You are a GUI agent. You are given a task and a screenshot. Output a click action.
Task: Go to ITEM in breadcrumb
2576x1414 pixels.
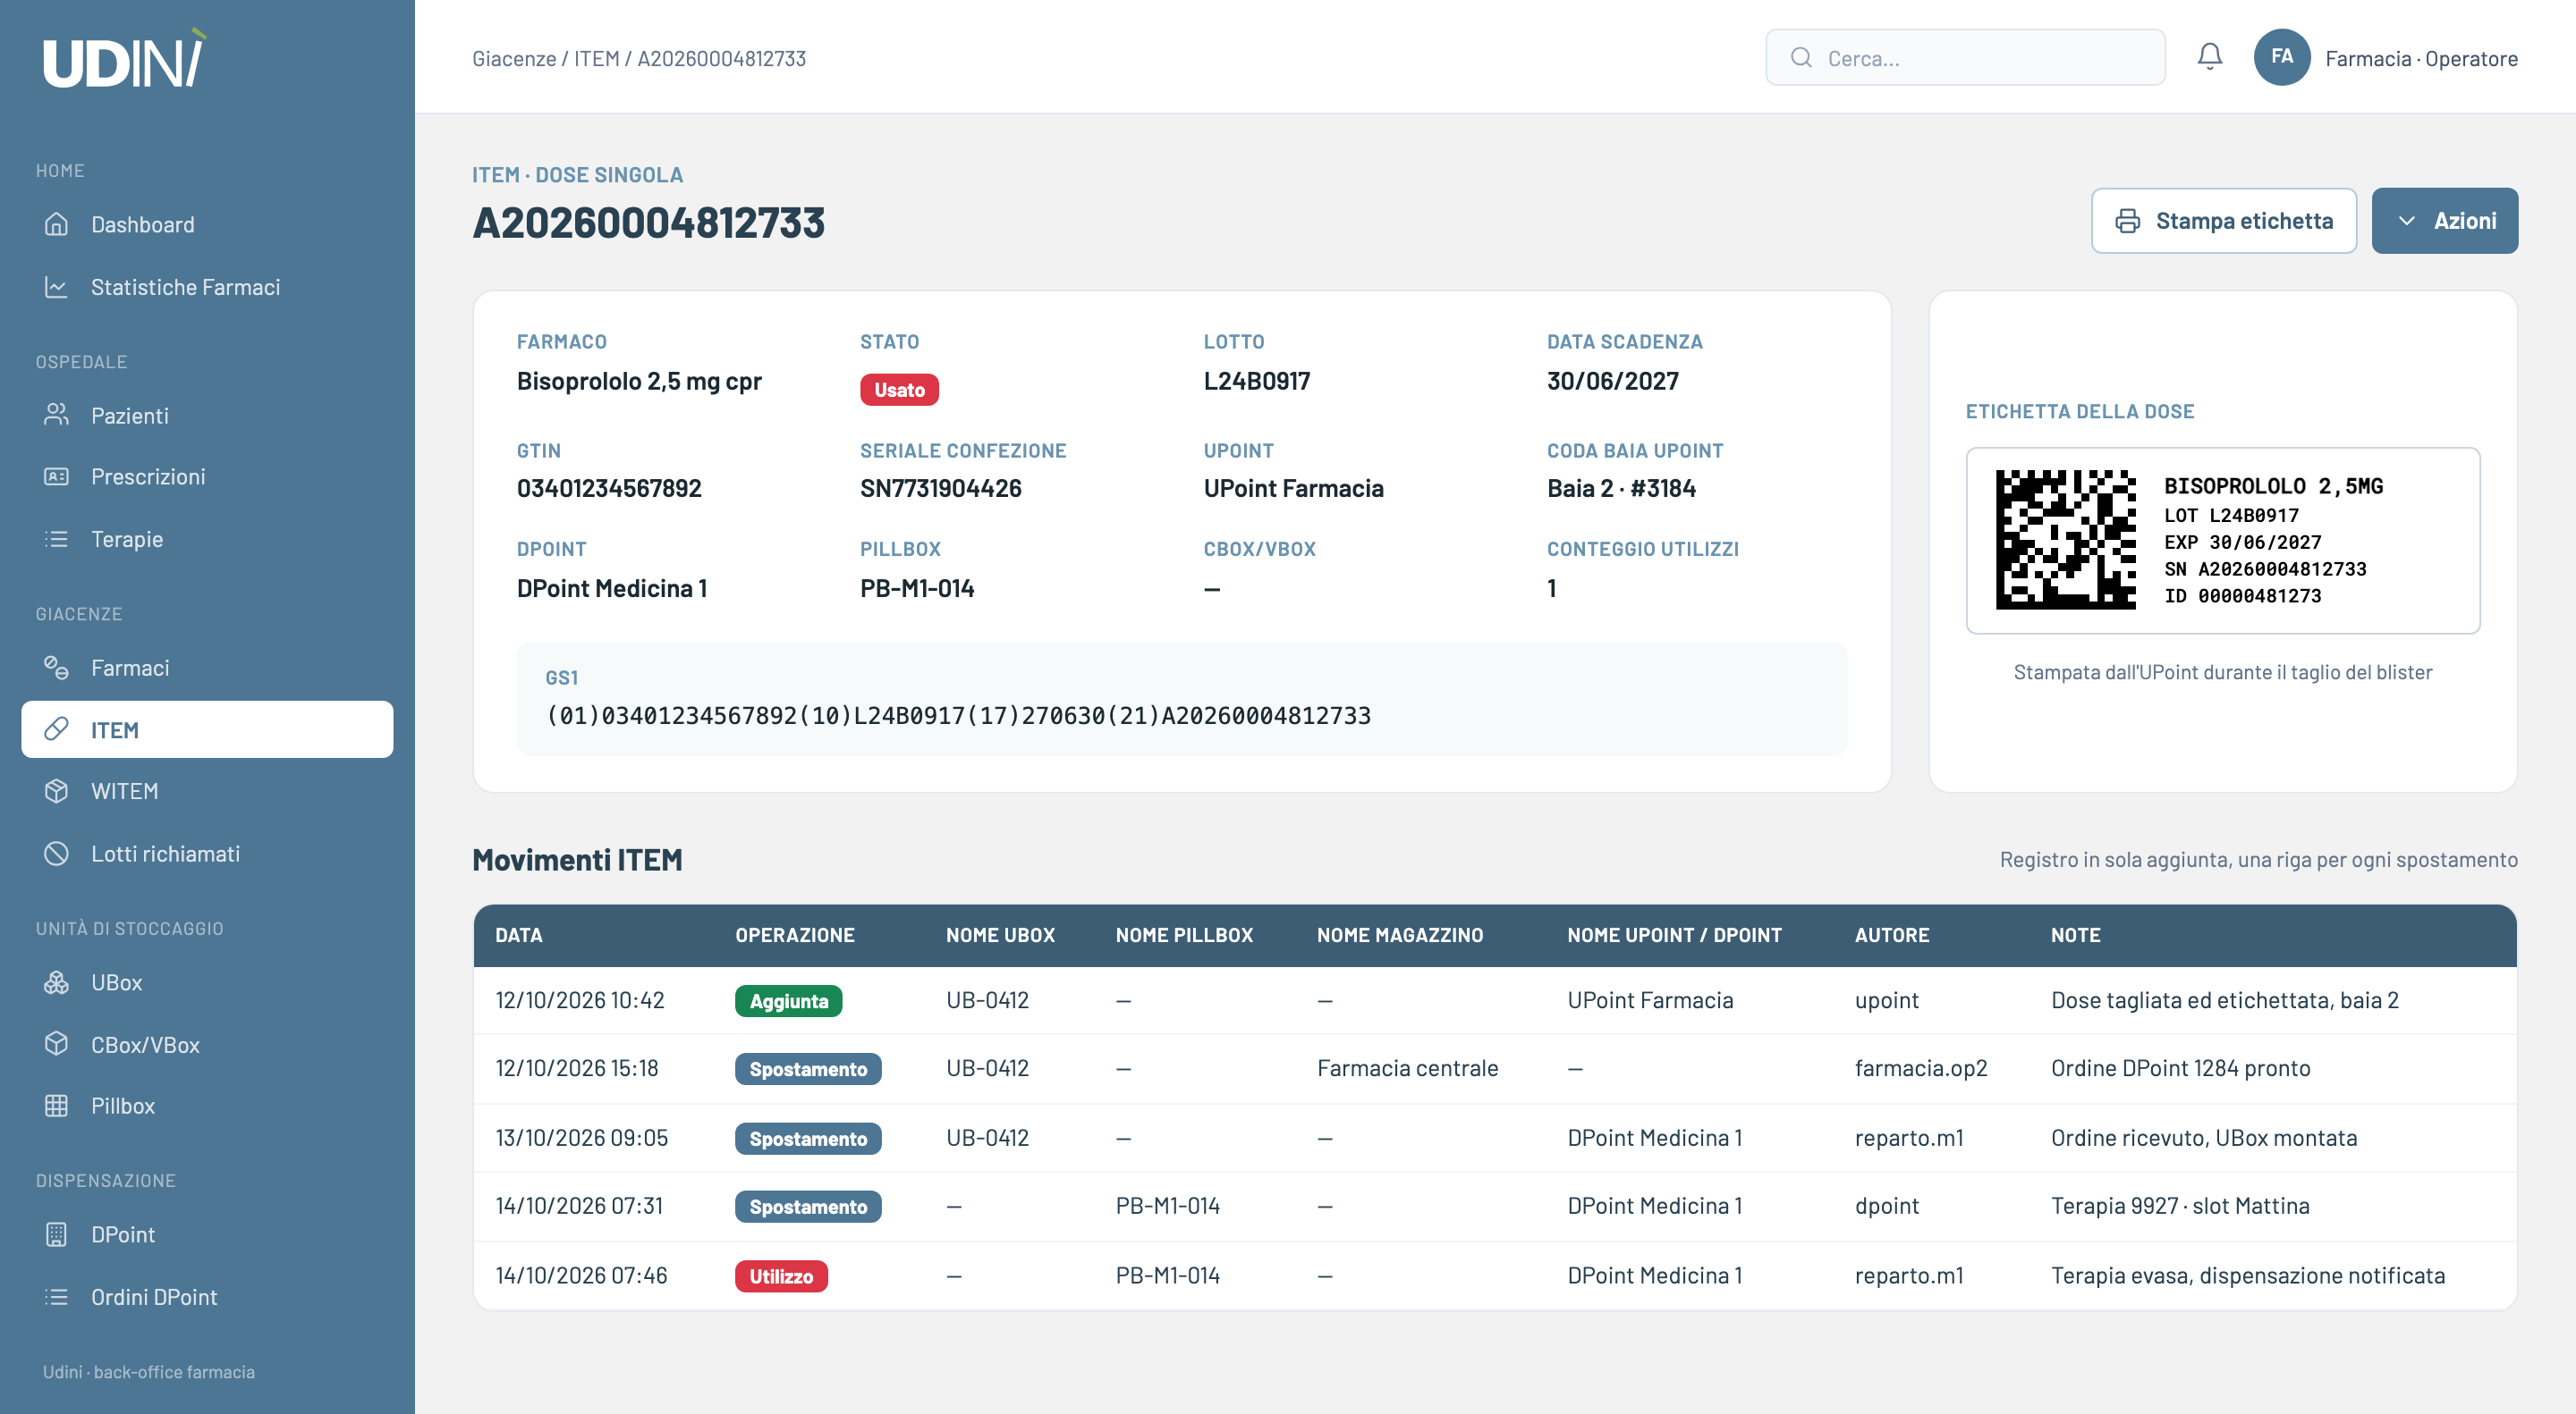597,58
